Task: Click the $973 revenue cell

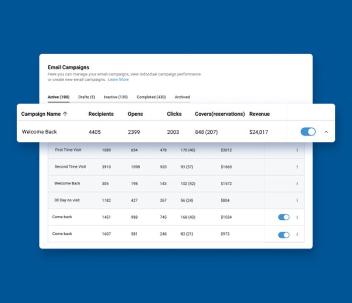Action: (225, 234)
